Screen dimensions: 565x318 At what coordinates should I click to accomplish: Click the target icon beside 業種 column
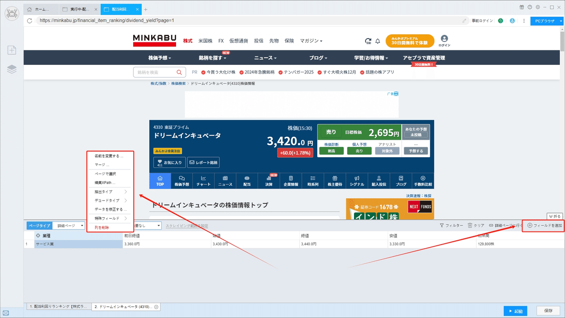[x=38, y=235]
